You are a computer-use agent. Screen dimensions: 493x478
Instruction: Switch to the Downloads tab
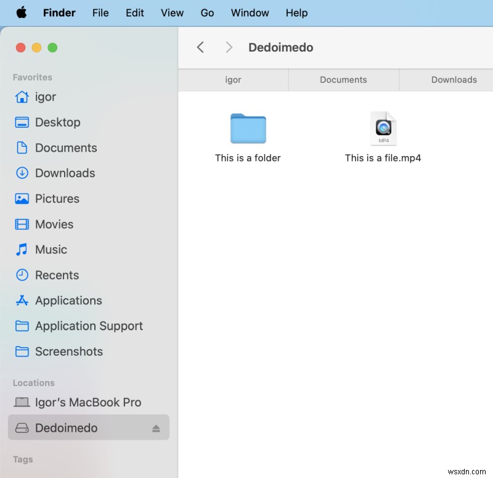pos(446,80)
